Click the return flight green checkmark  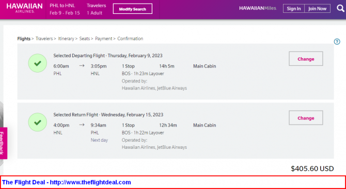(x=38, y=122)
